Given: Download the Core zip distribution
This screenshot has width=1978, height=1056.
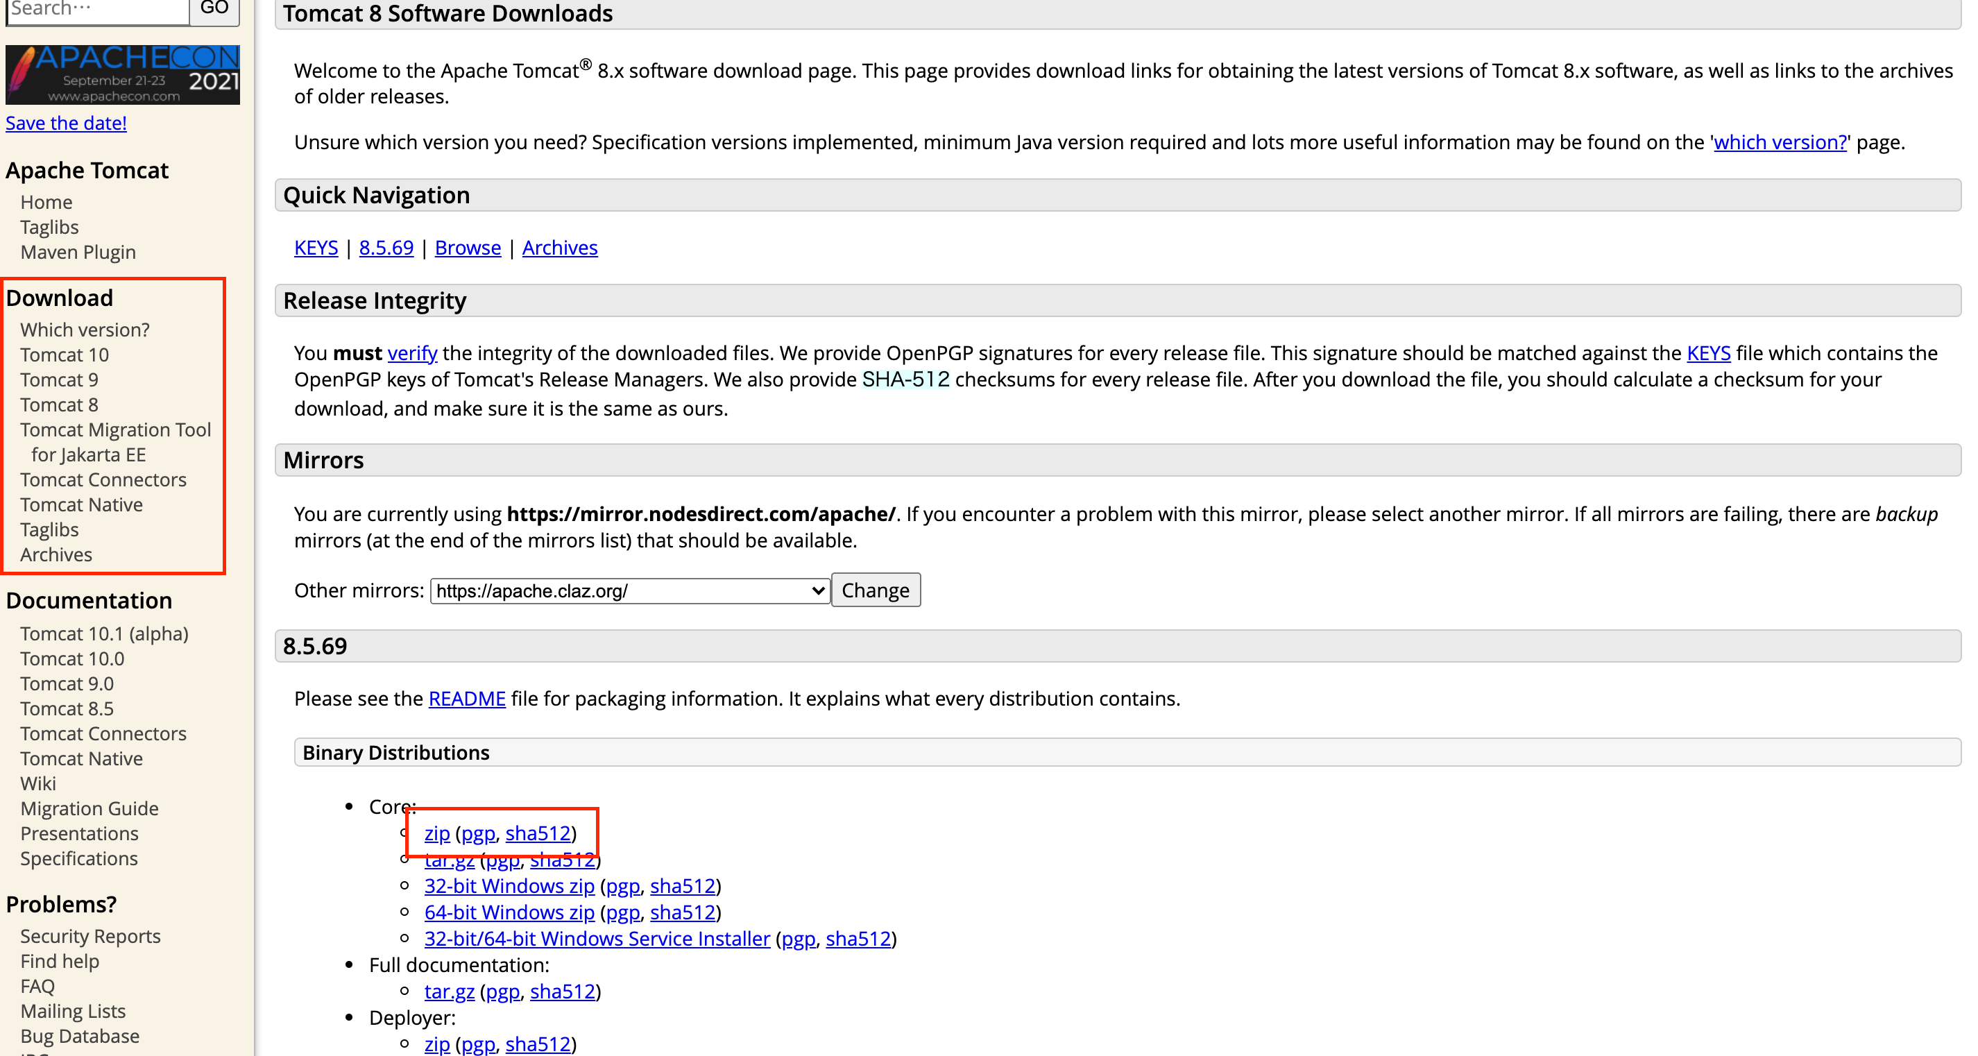Looking at the screenshot, I should [437, 833].
